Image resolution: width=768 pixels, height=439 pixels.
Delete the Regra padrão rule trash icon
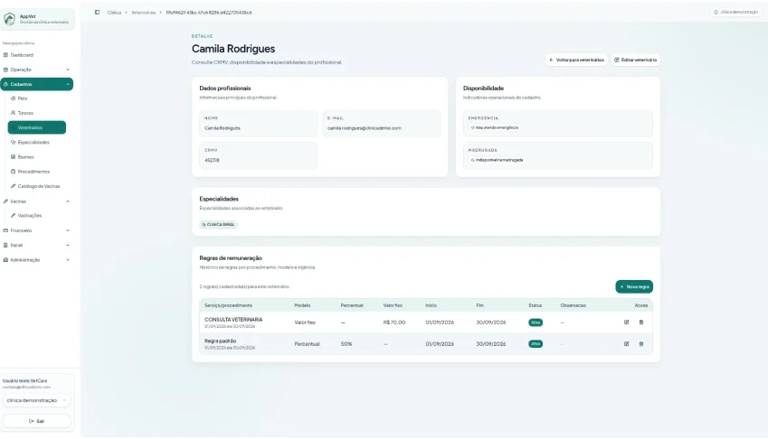(x=641, y=343)
